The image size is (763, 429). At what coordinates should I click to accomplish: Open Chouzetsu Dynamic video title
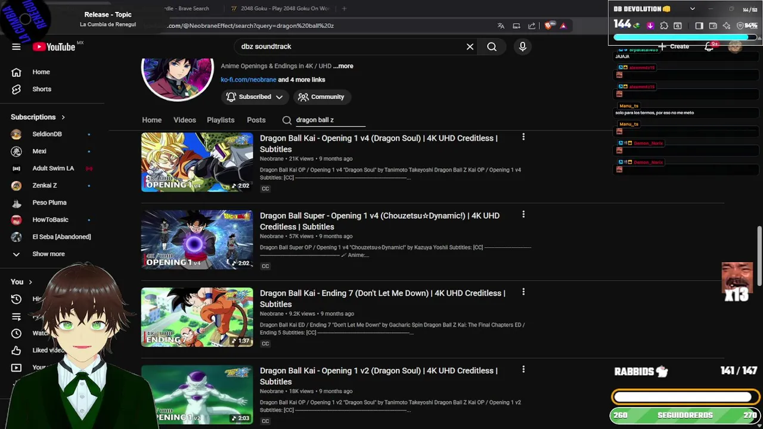coord(380,221)
